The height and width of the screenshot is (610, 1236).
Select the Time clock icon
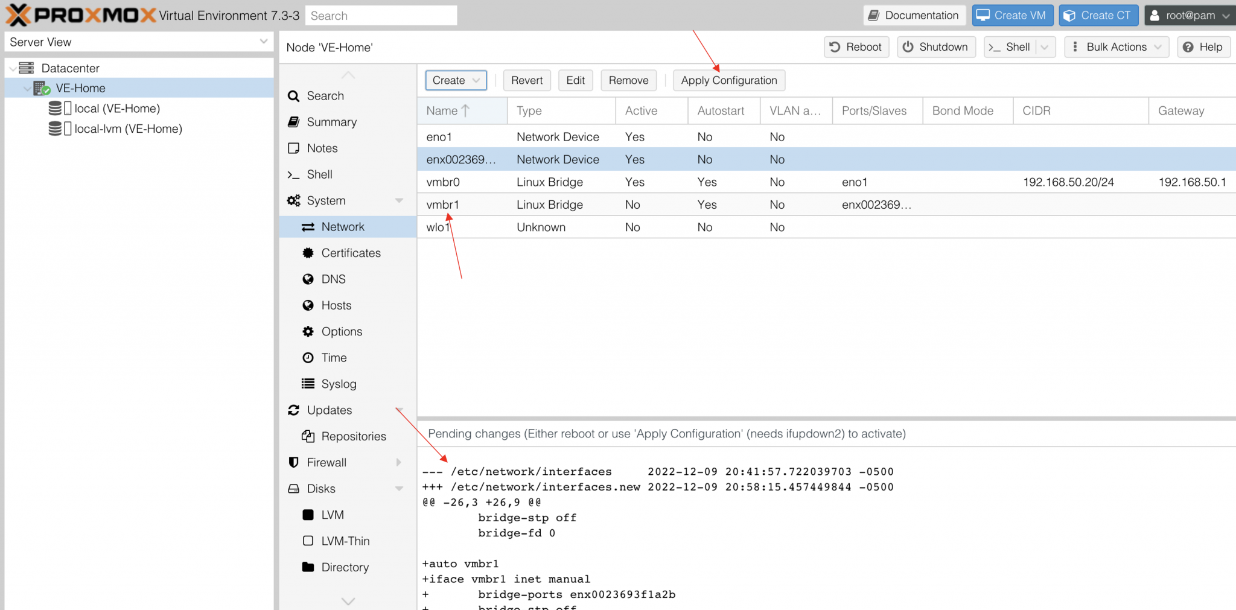point(308,357)
